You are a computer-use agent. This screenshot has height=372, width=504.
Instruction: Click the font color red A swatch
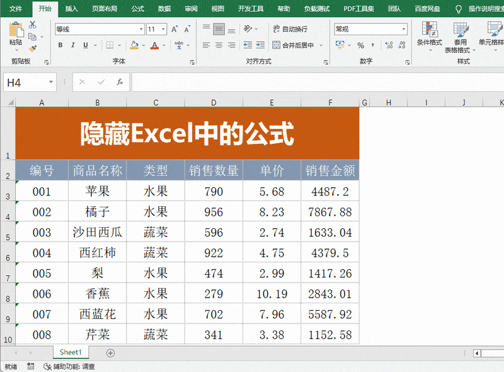coord(154,45)
